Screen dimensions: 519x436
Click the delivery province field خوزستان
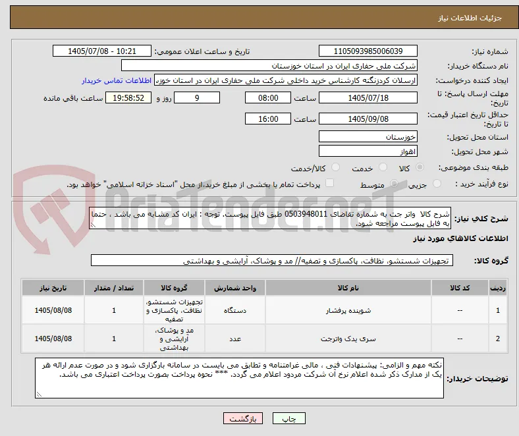(368, 136)
